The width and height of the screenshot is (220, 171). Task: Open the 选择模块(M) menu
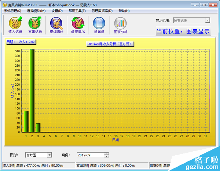point(36,11)
